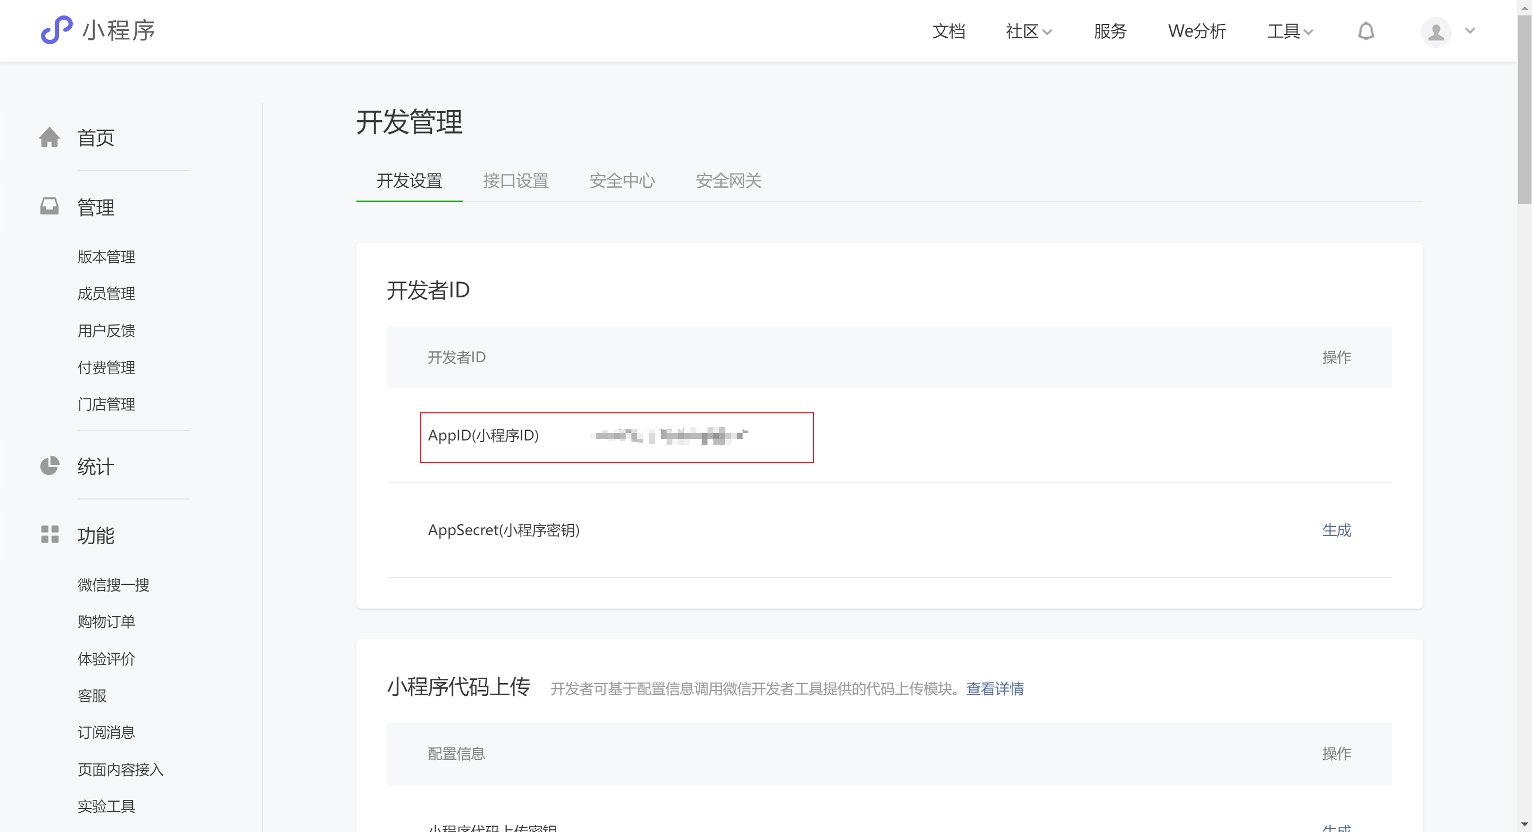This screenshot has height=832, width=1532.
Task: Open 微信搜一搜 in sidebar
Action: (x=114, y=585)
